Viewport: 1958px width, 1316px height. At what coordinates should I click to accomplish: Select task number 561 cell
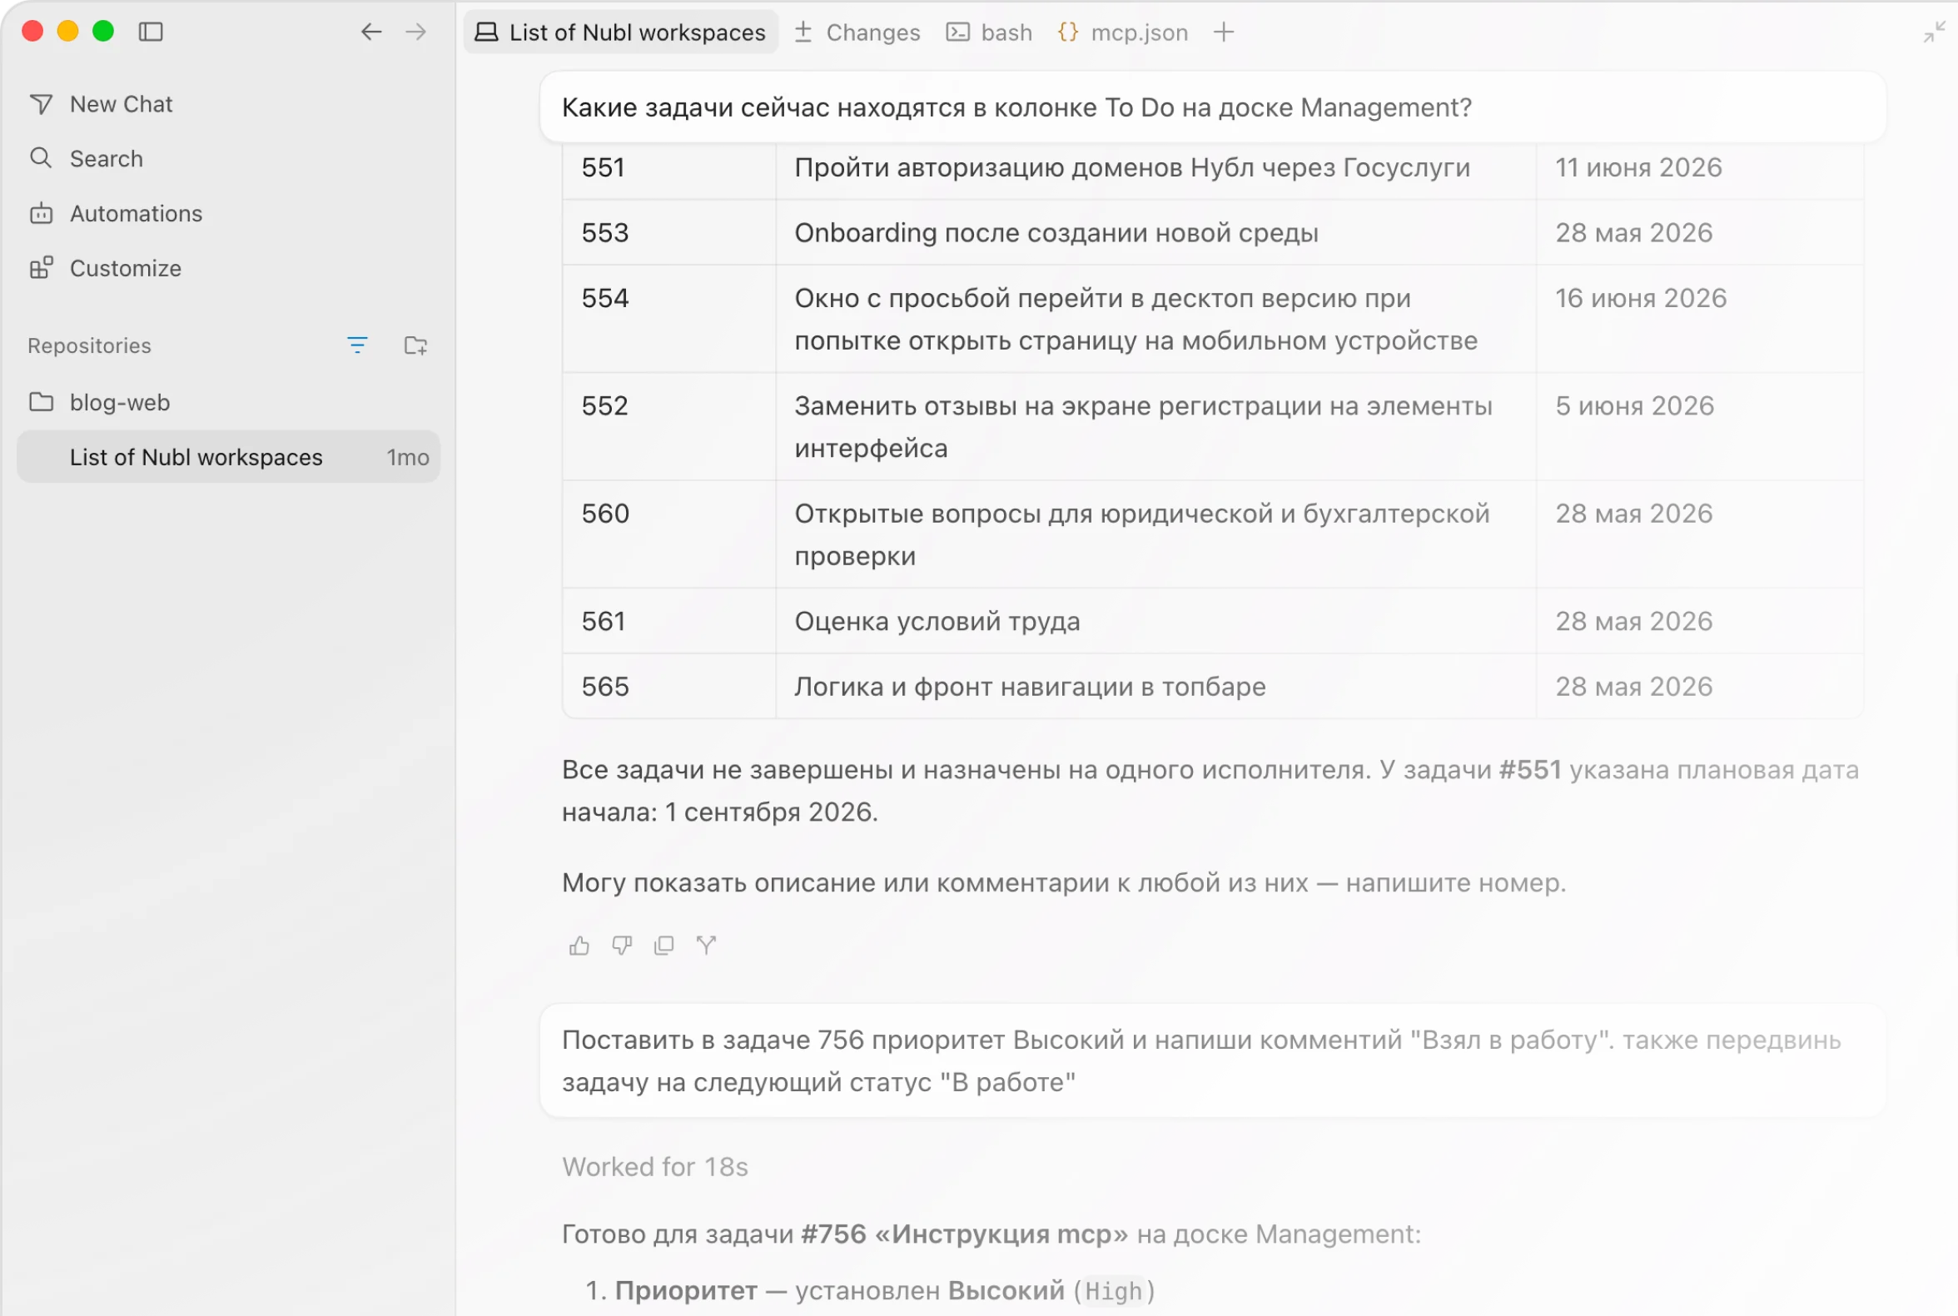668,621
